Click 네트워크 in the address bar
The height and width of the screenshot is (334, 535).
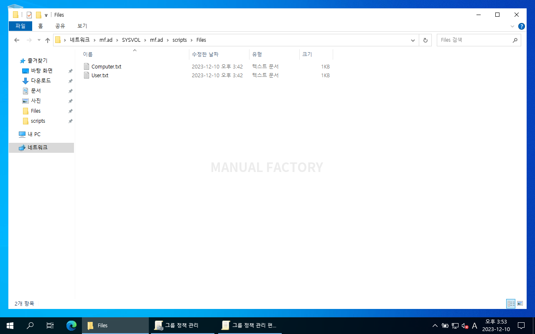(80, 40)
